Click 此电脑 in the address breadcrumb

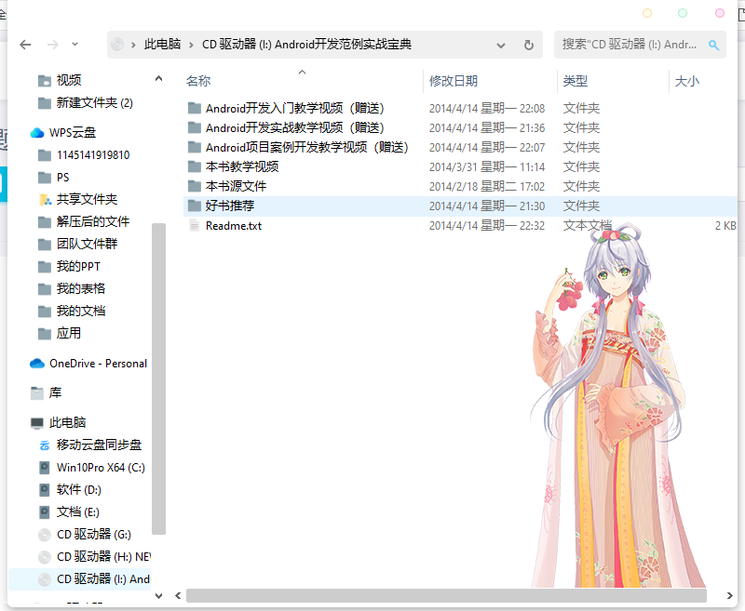click(162, 45)
